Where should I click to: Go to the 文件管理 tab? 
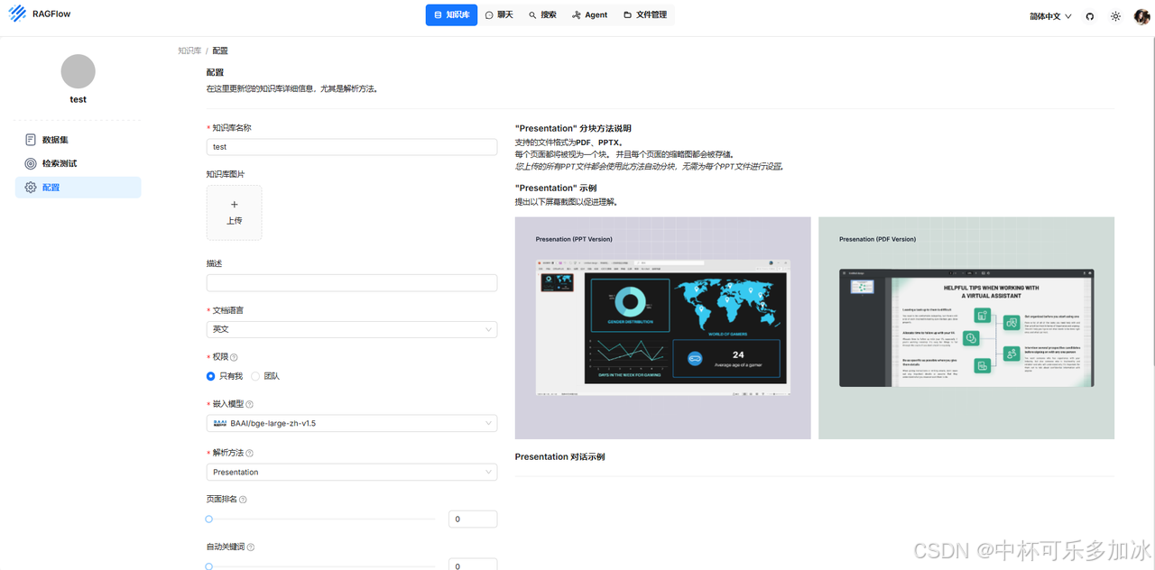[x=644, y=15]
